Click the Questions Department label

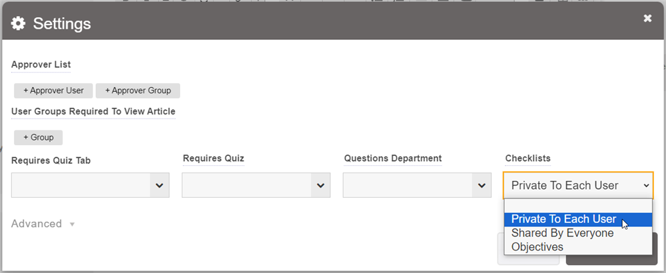(393, 158)
